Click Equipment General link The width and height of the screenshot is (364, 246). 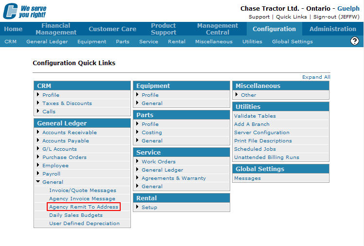pyautogui.click(x=152, y=104)
